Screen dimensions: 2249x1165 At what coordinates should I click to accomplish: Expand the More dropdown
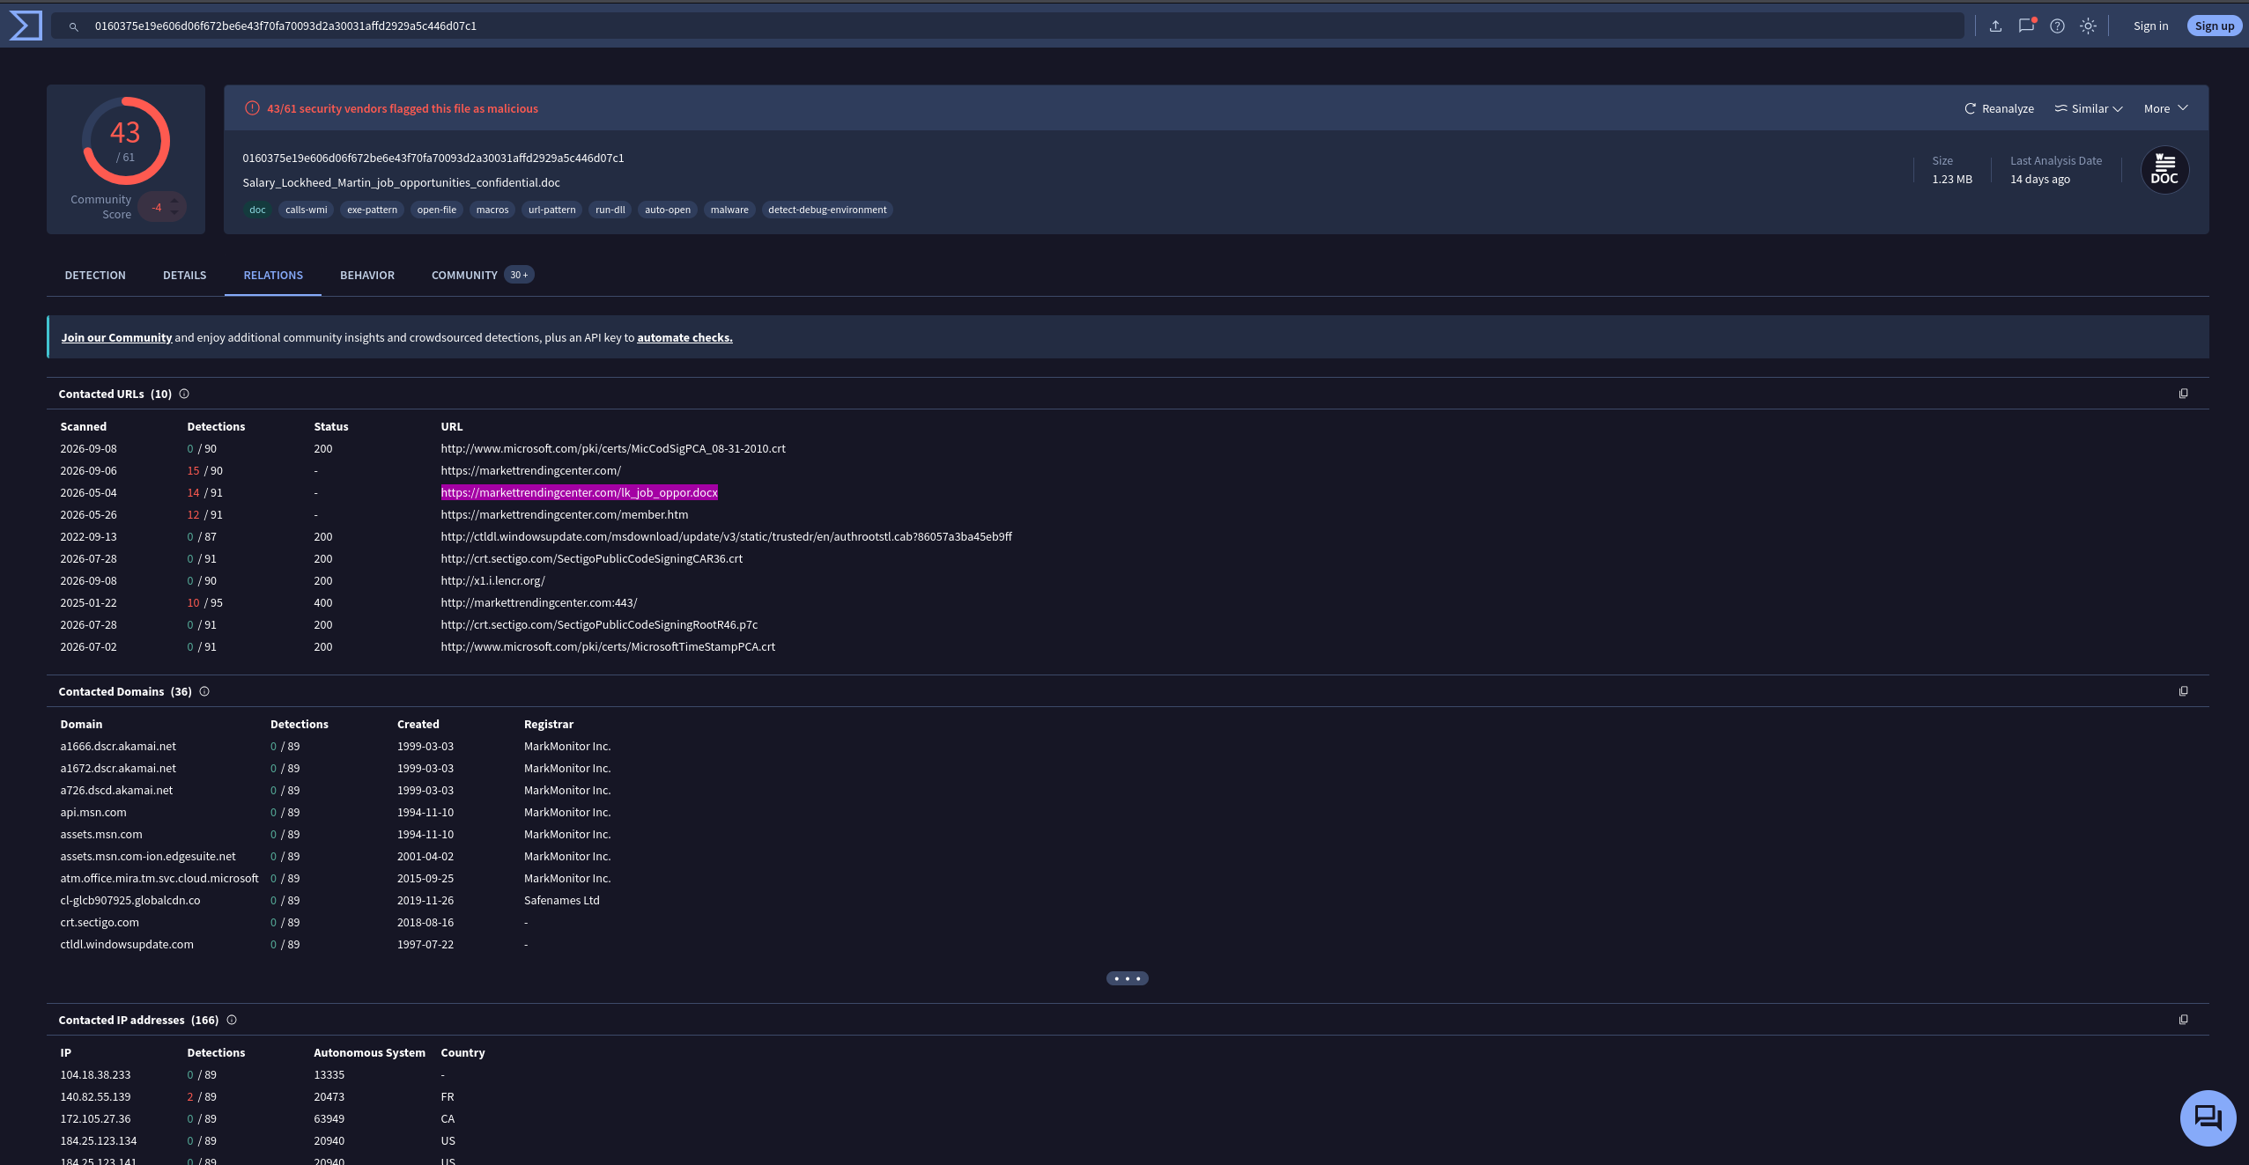click(2165, 108)
